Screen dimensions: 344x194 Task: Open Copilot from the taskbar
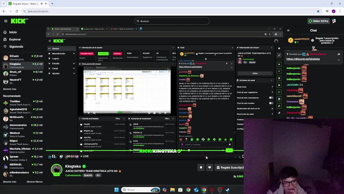[164, 190]
